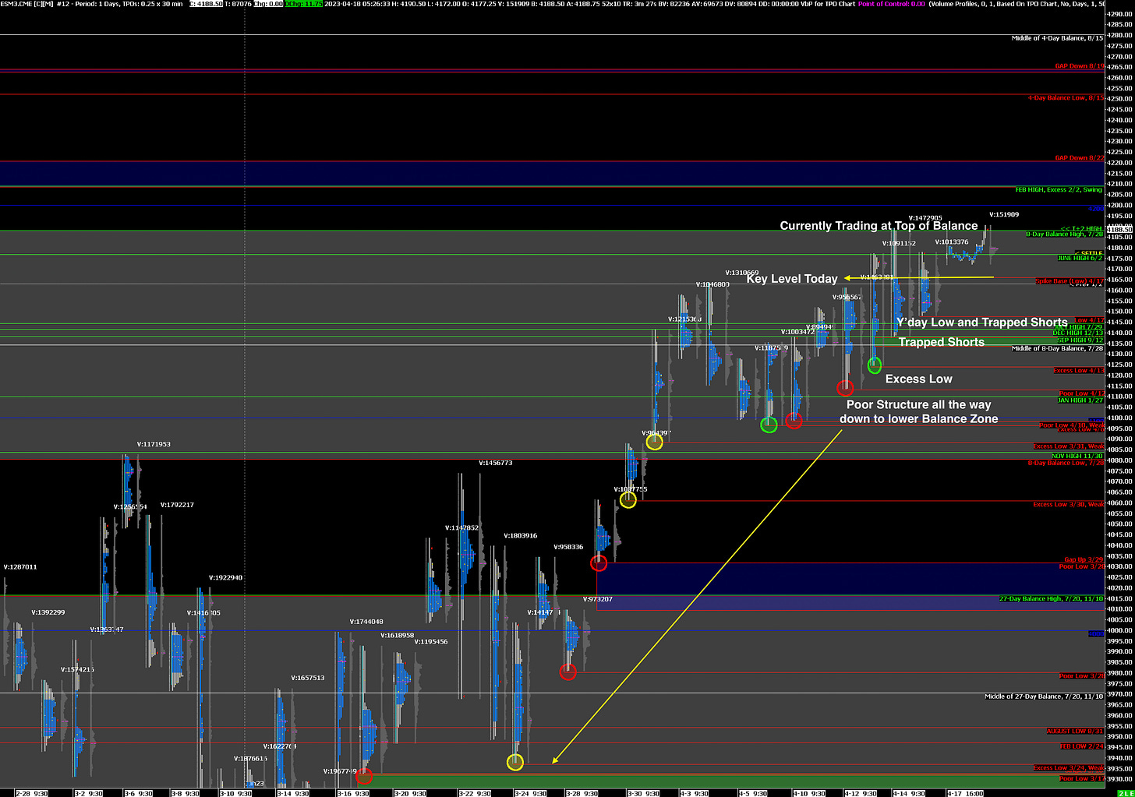Viewport: 1135px width, 797px height.
Task: Select the 3930.00 price on the axis
Action: [x=1120, y=779]
